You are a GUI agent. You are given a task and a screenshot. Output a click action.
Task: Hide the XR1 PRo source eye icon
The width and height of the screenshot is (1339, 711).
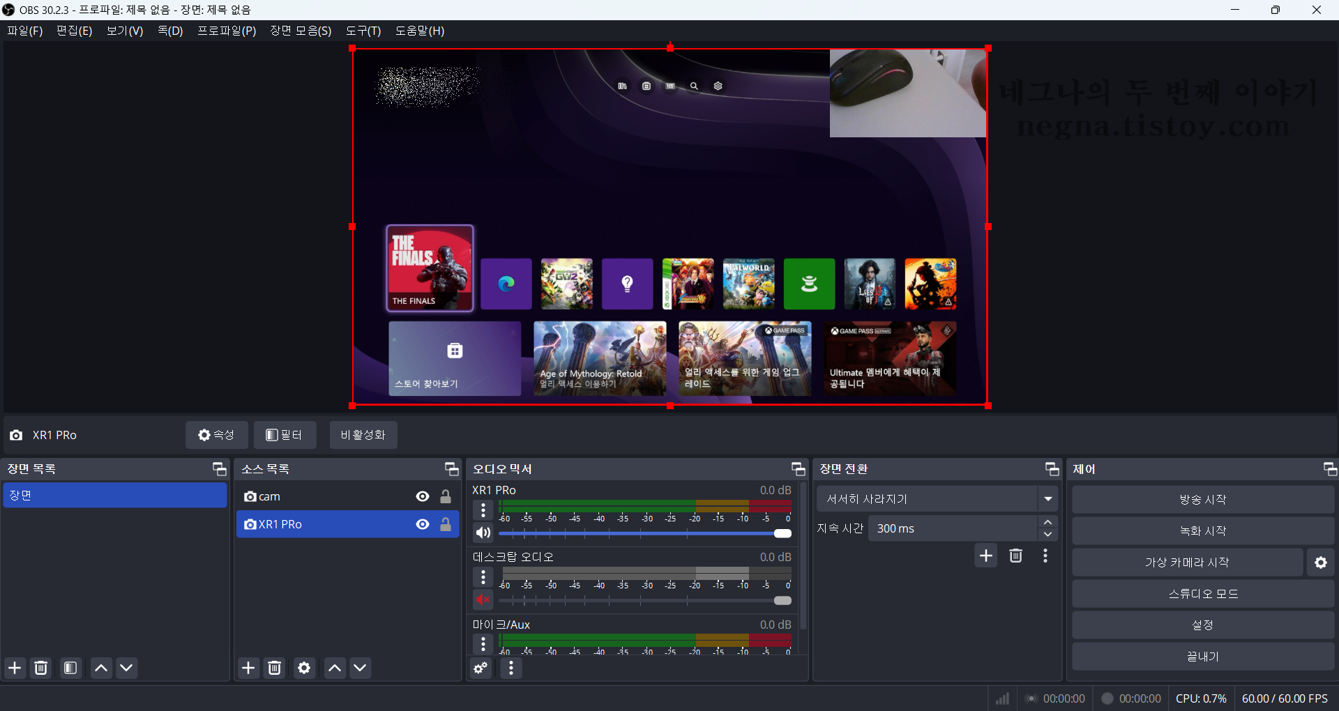pos(423,524)
